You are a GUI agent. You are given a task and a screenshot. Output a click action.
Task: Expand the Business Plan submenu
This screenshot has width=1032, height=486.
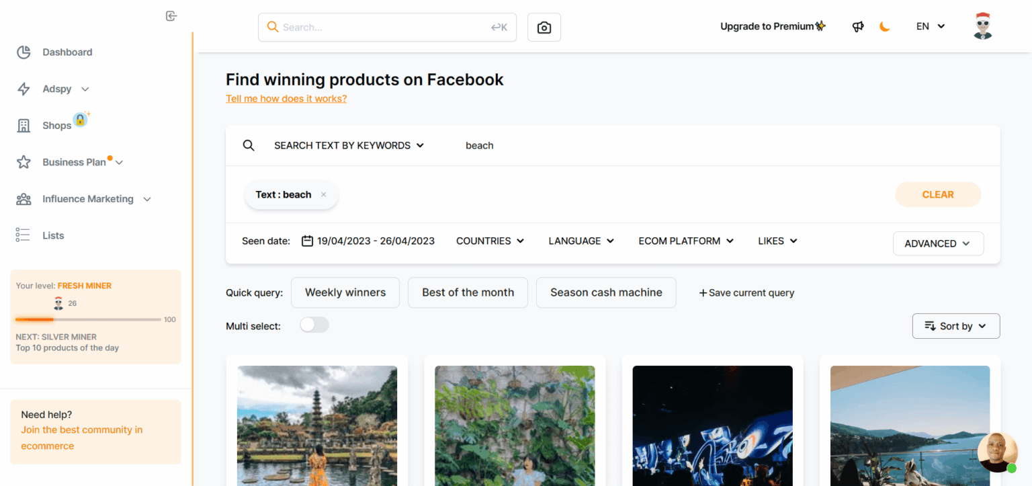click(x=119, y=162)
